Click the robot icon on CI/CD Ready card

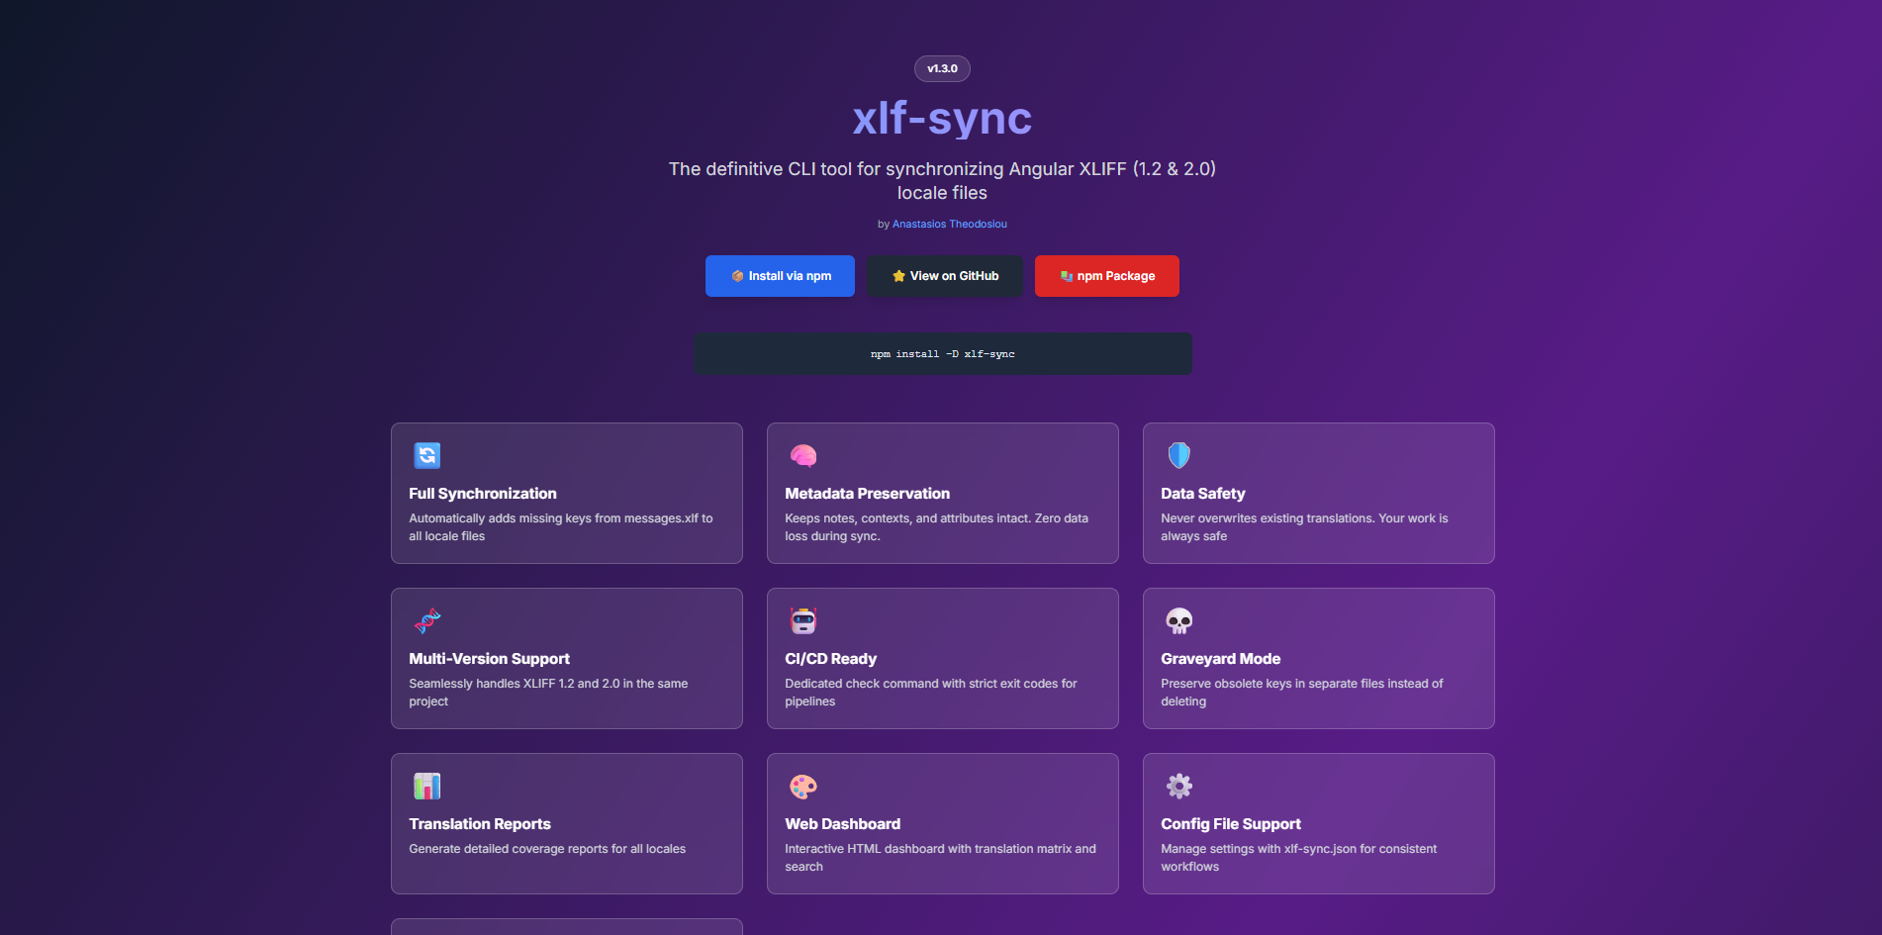click(x=802, y=620)
